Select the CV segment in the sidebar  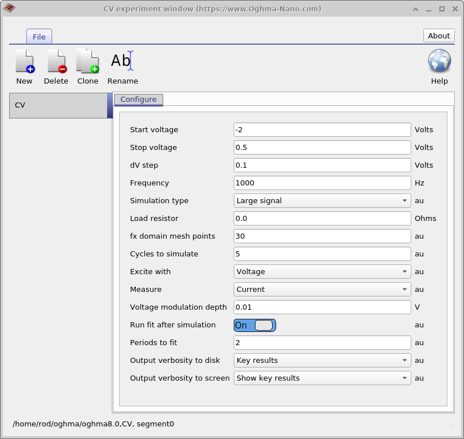[x=57, y=106]
